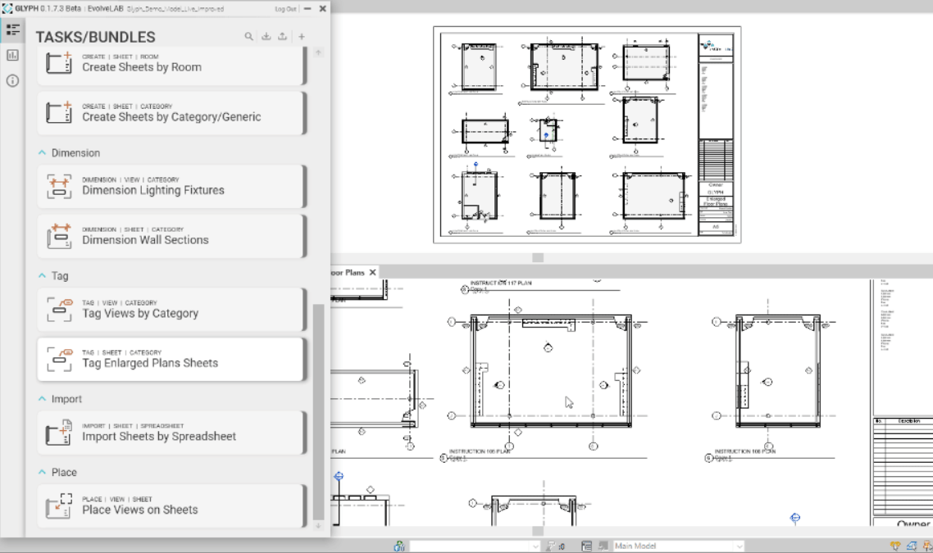This screenshot has width=933, height=553.
Task: Open the Tasks/Bundles list sidebar icon
Action: [x=12, y=29]
